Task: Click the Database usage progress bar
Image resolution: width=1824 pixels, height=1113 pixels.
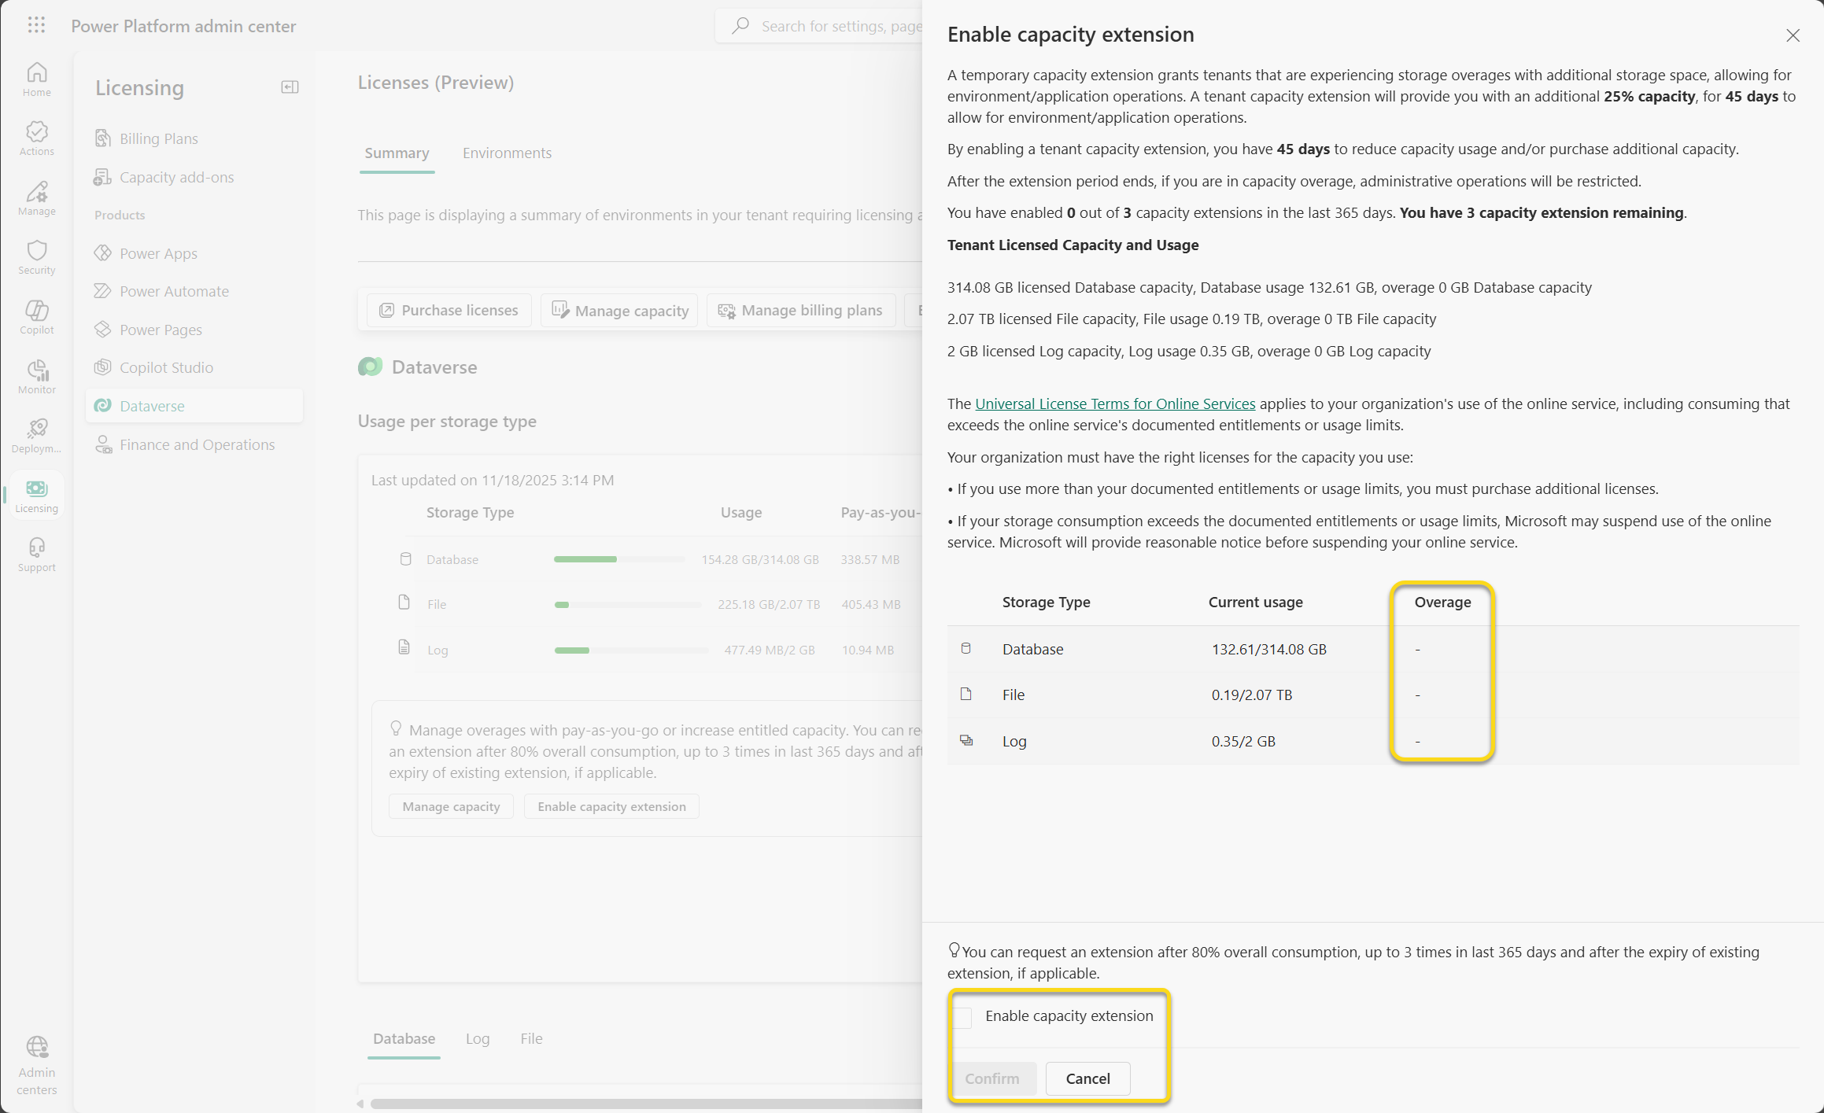Action: [619, 559]
